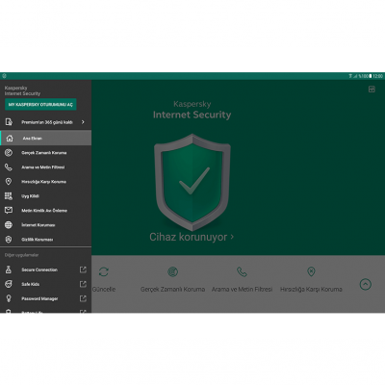Click the Diğer uygulamalar section heading
Screen dimensions: 385x385
point(21,255)
